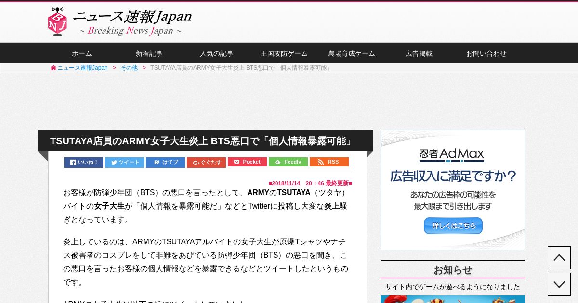Follow その他 breadcrumb category link
Screen dimensions: 578x303
coord(129,68)
